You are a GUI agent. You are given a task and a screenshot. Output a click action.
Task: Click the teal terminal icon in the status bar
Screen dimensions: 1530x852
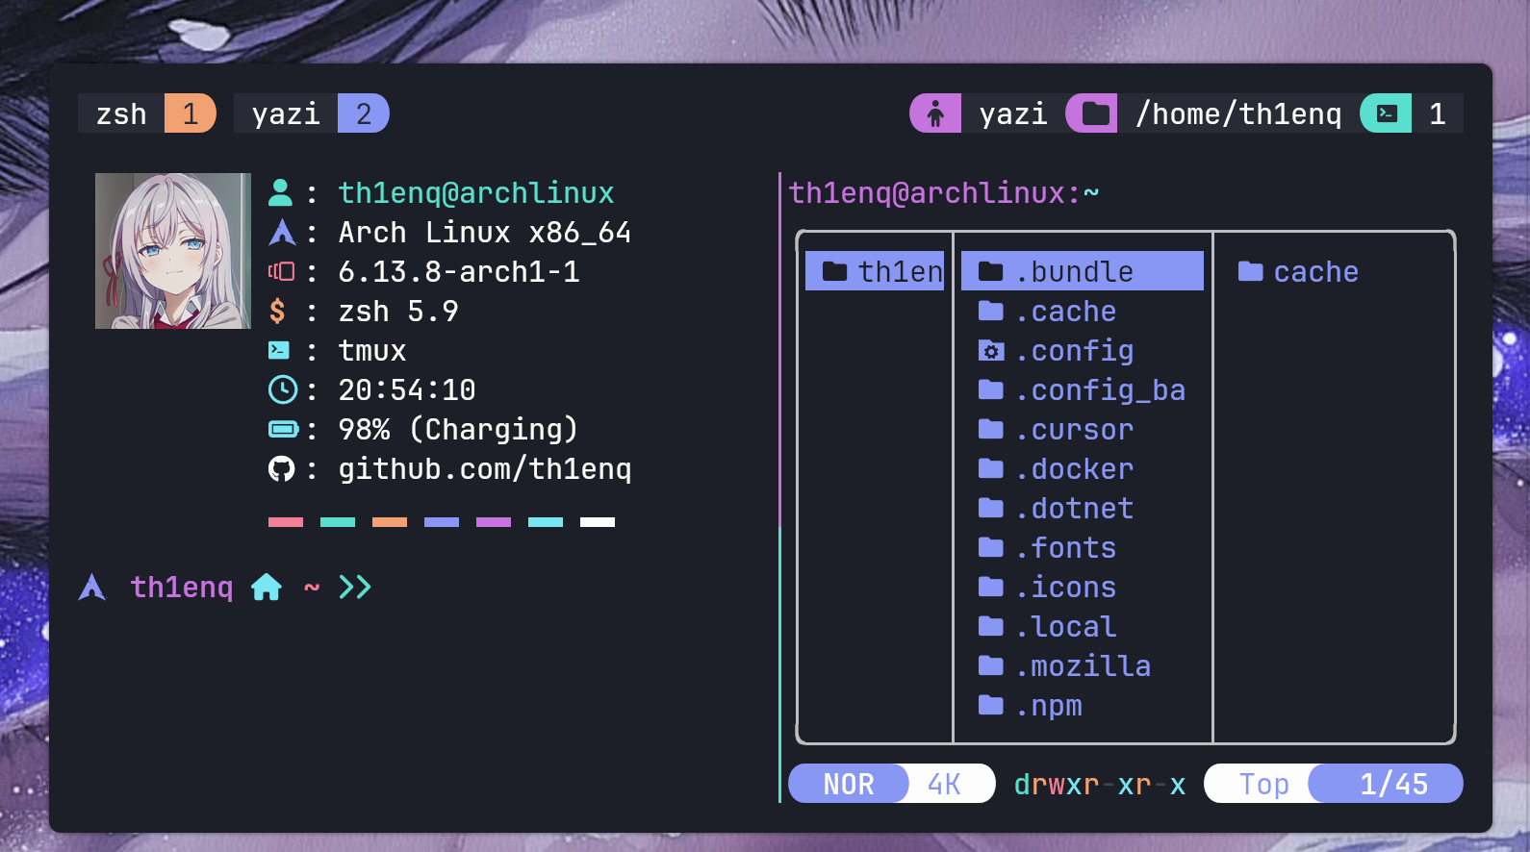(x=1387, y=113)
